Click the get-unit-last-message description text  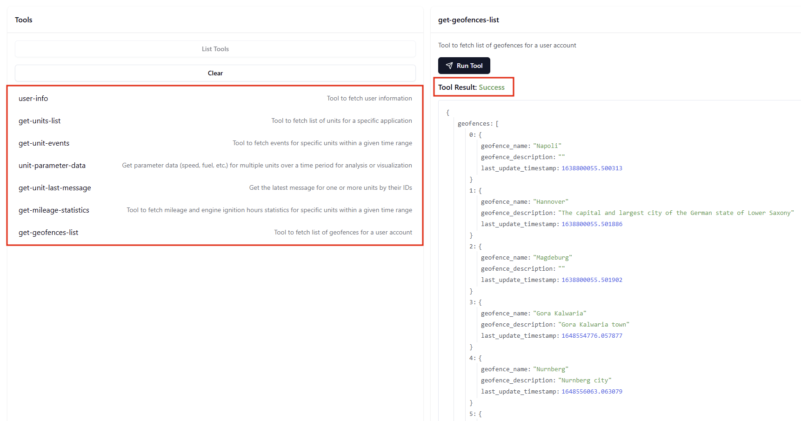(x=331, y=187)
